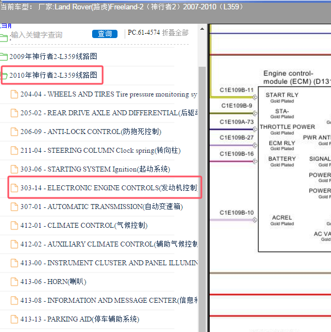
Task: Open 206-09 ANTI-LOCK CONTROL diagram
Action: point(91,132)
